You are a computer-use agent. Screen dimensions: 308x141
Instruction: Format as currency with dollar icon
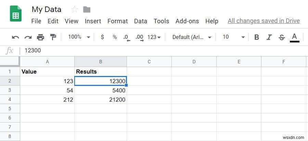click(x=102, y=37)
